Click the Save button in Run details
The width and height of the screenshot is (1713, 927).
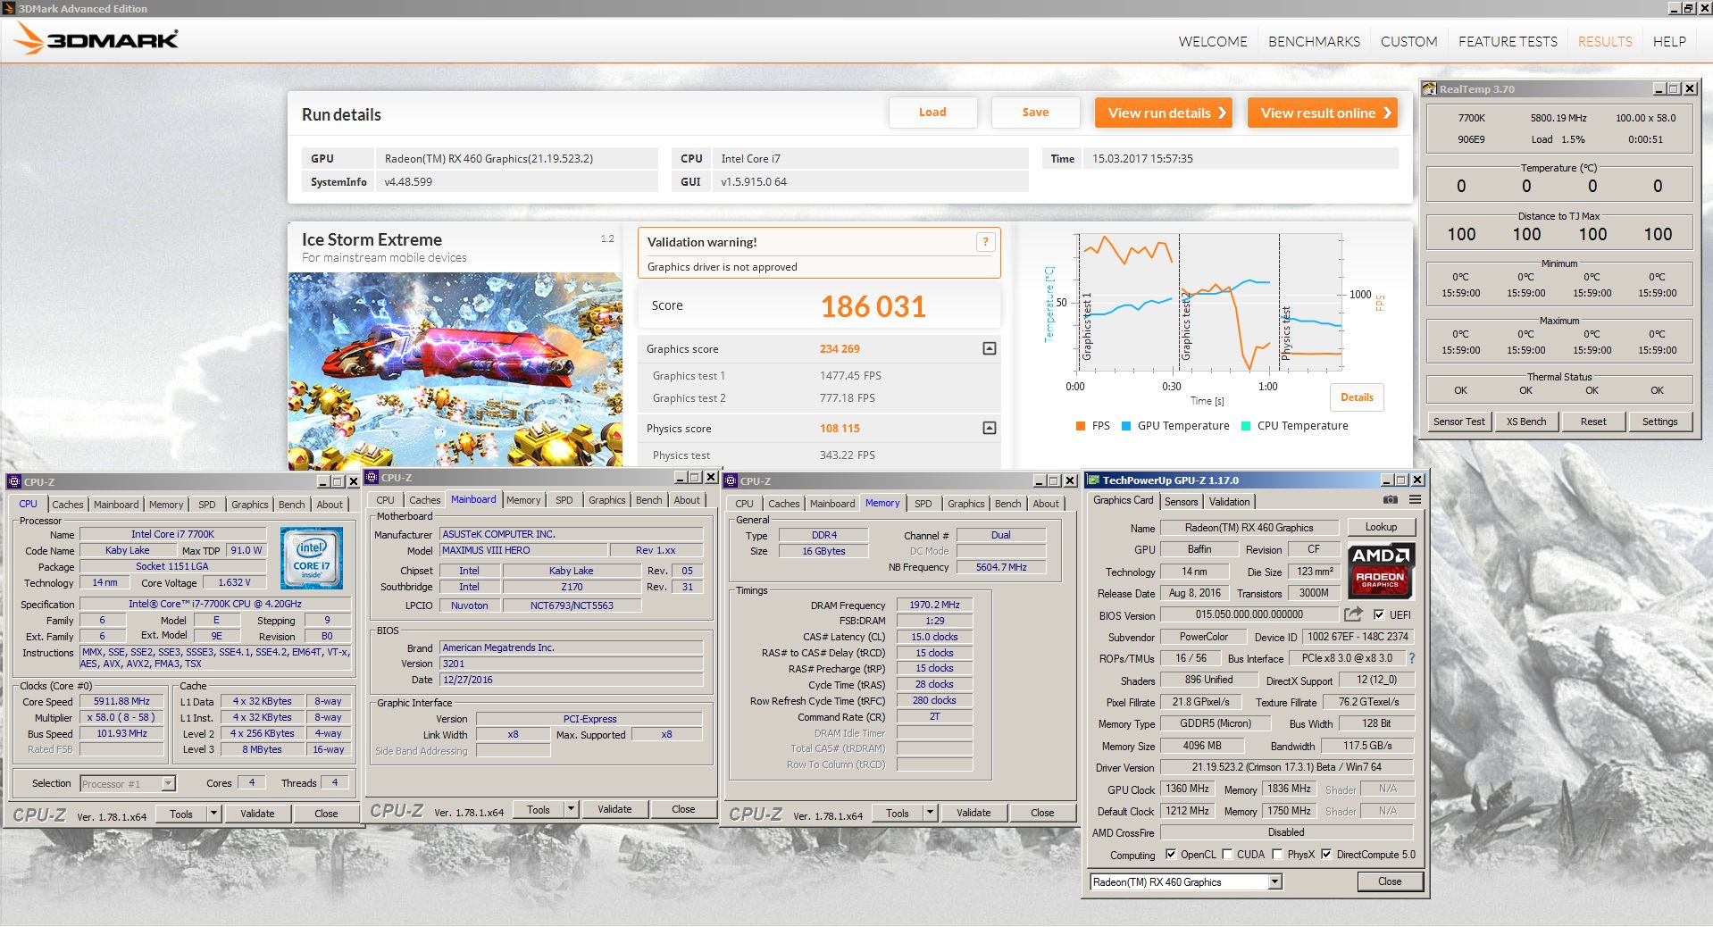click(x=1035, y=113)
